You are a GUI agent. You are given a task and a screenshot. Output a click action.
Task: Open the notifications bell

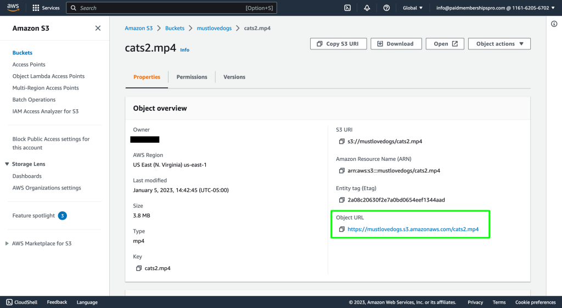point(367,8)
